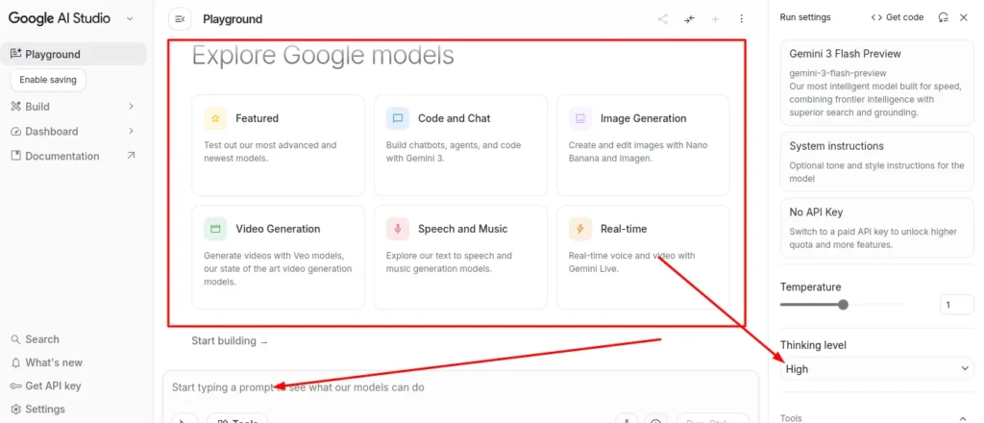Click the "Temperature" label
984x423 pixels.
(810, 286)
